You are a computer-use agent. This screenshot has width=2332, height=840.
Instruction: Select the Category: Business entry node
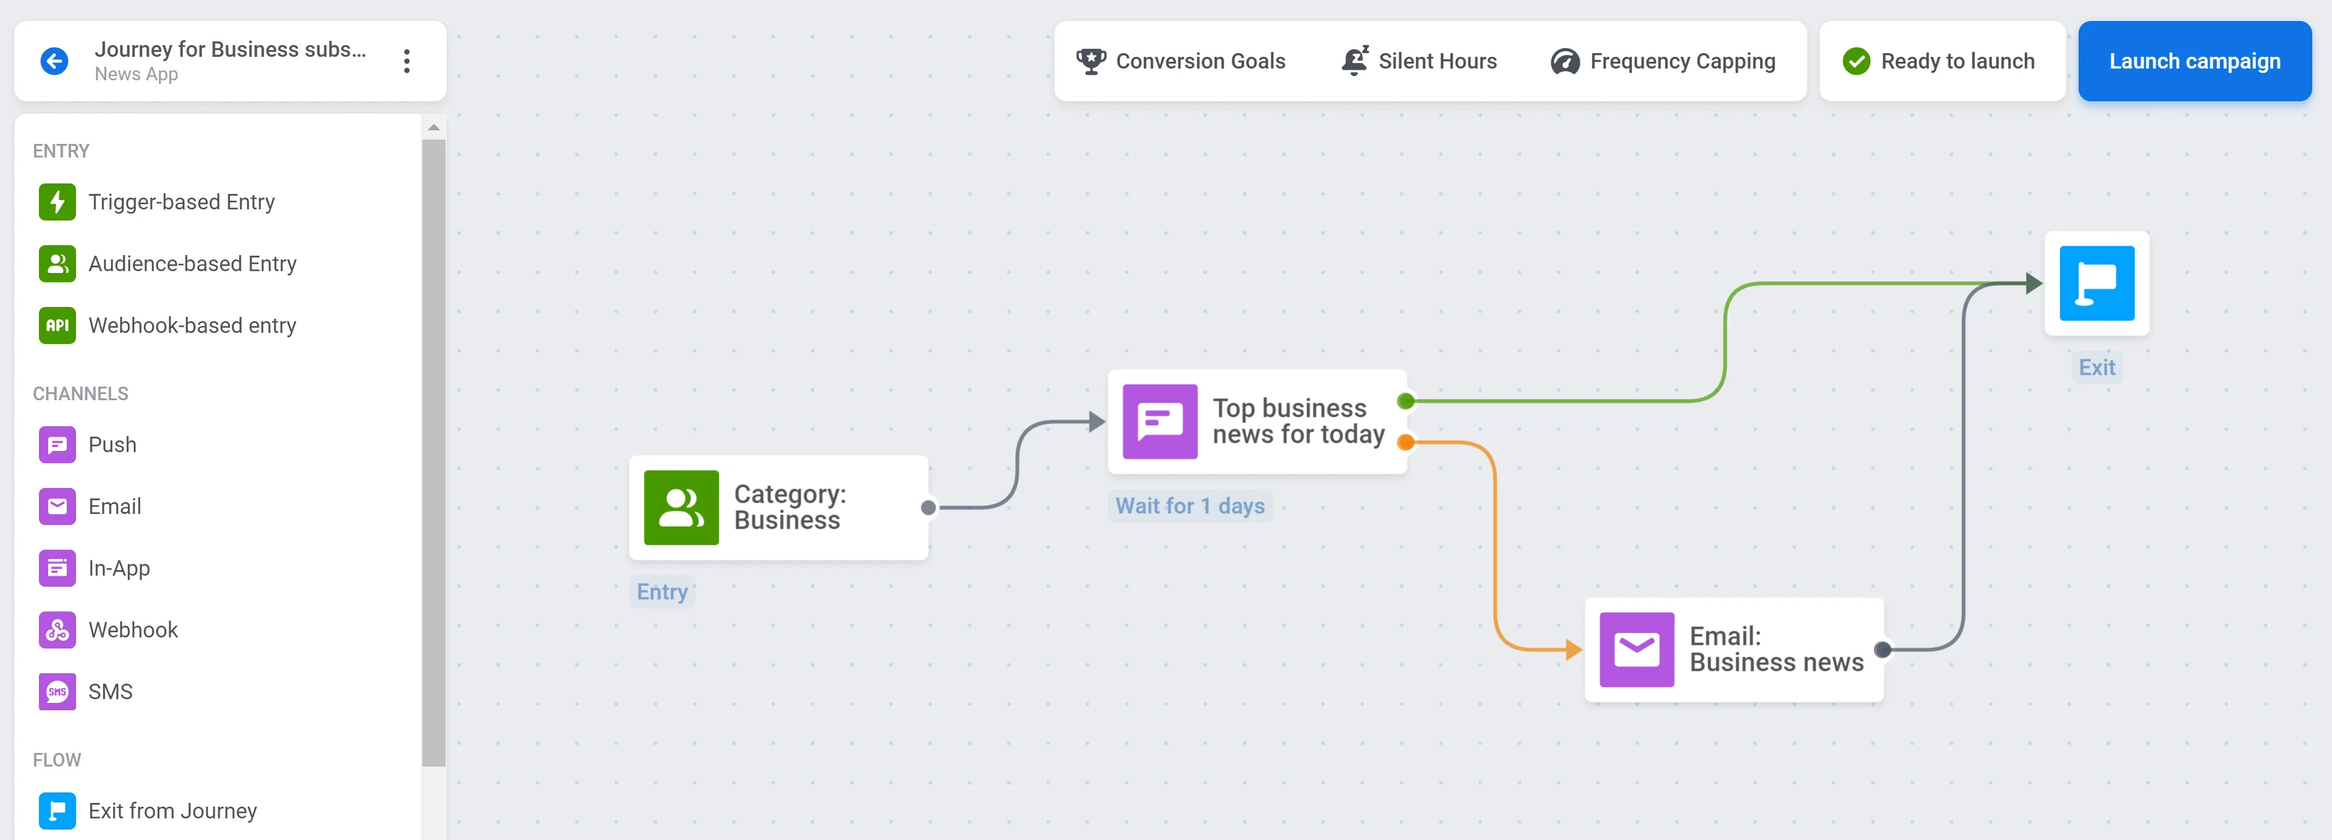point(779,507)
